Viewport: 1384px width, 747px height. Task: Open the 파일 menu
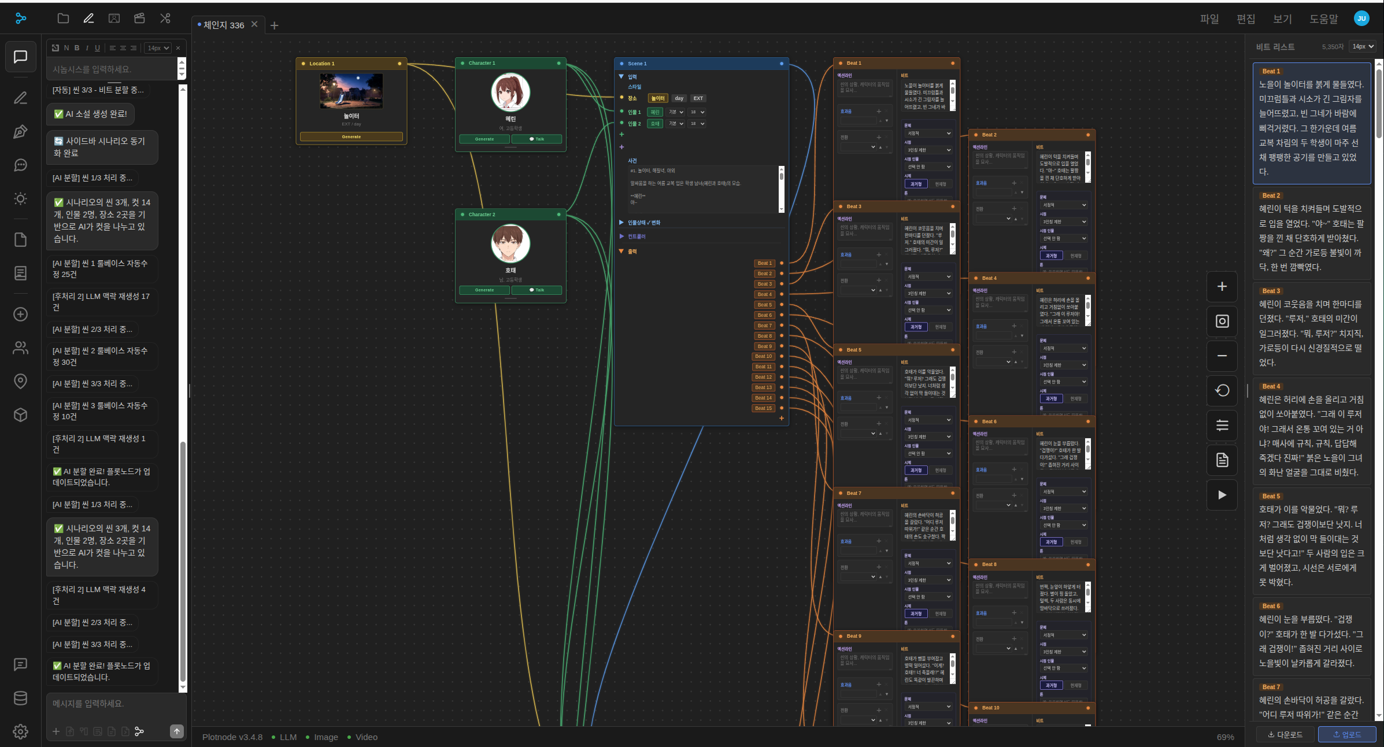pyautogui.click(x=1209, y=19)
